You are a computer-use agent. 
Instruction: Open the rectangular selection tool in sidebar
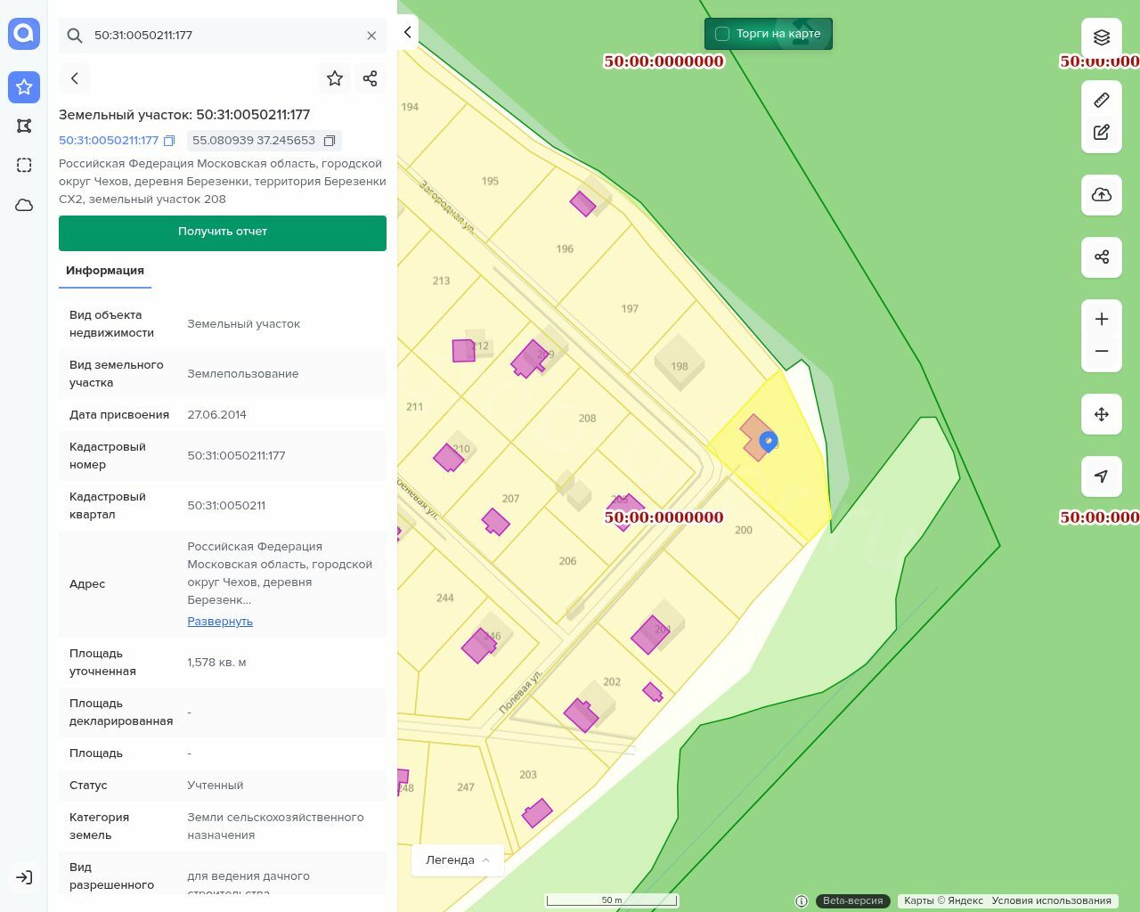24,165
